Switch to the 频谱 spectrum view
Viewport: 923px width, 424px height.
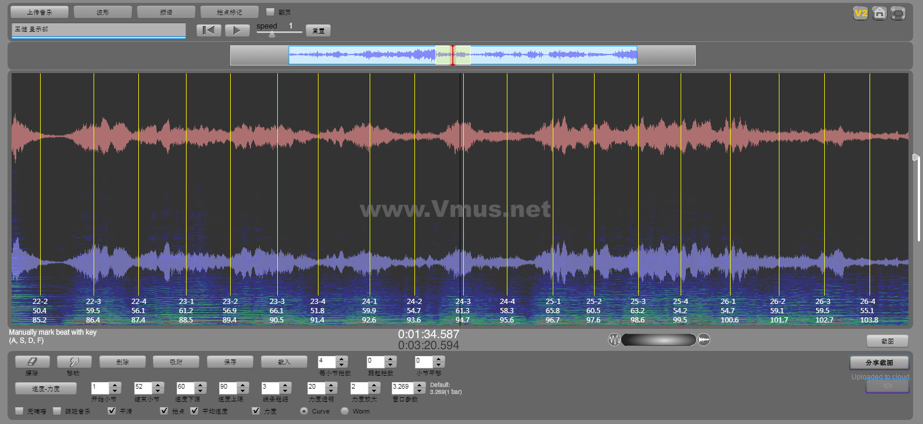coord(166,12)
